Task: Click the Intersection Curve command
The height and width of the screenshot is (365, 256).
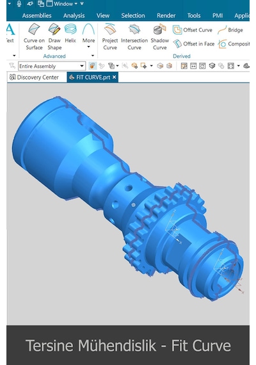Action: coord(134,36)
